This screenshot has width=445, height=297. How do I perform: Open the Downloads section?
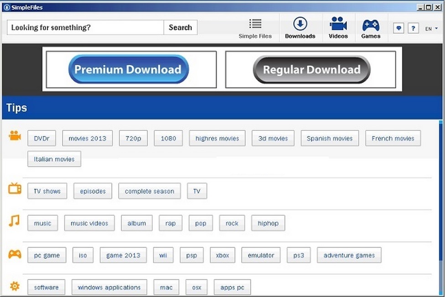tap(300, 28)
